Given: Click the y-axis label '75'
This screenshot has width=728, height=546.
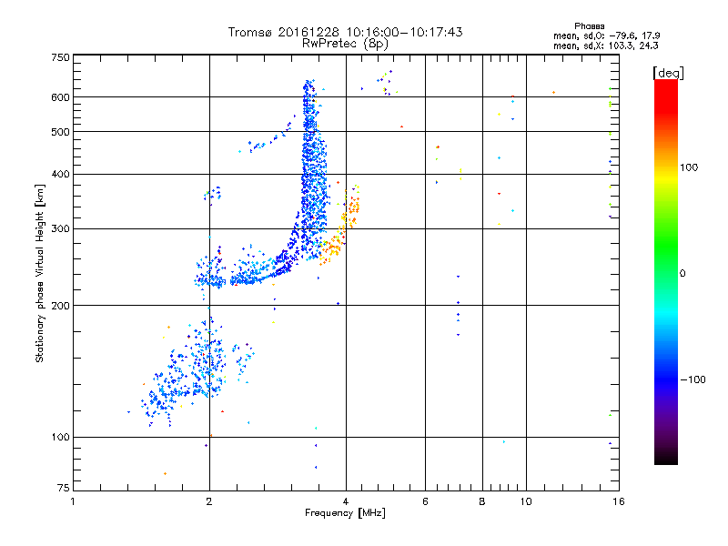Looking at the screenshot, I should click(63, 488).
